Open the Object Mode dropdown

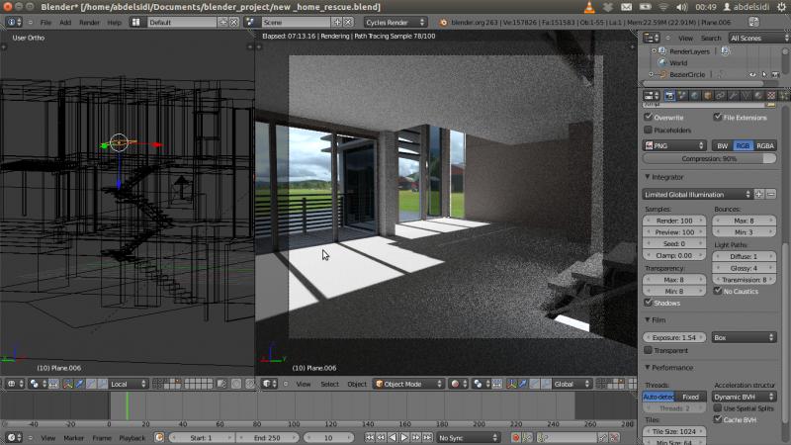pos(408,384)
